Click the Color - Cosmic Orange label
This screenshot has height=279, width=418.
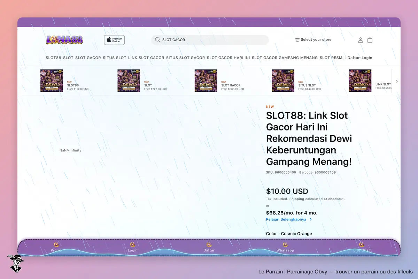289,234
